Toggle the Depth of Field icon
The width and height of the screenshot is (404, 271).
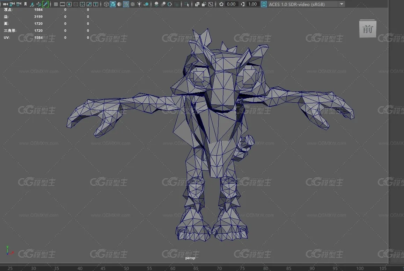pos(176,4)
